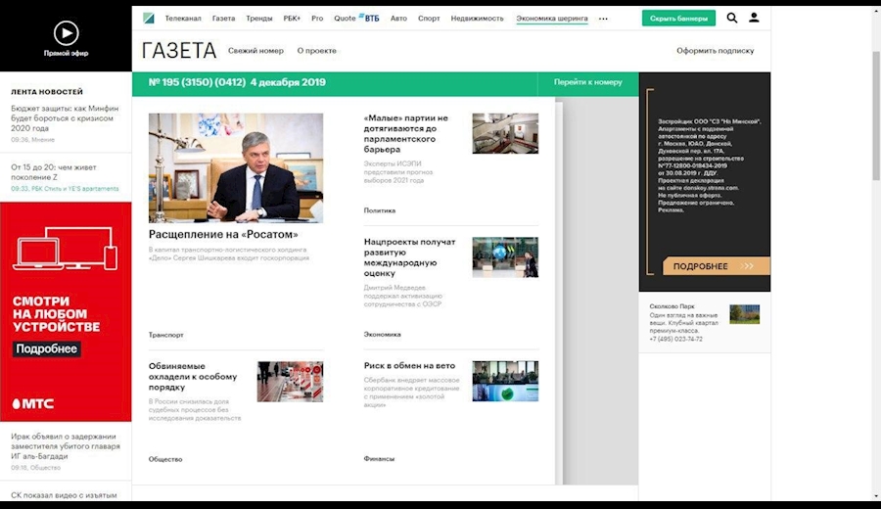The height and width of the screenshot is (509, 881).
Task: Play the Прямой эфир live broadcast
Action: coord(66,33)
